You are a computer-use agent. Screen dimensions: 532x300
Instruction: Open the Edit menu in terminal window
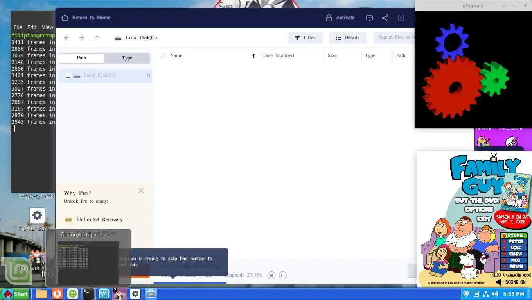(x=32, y=27)
